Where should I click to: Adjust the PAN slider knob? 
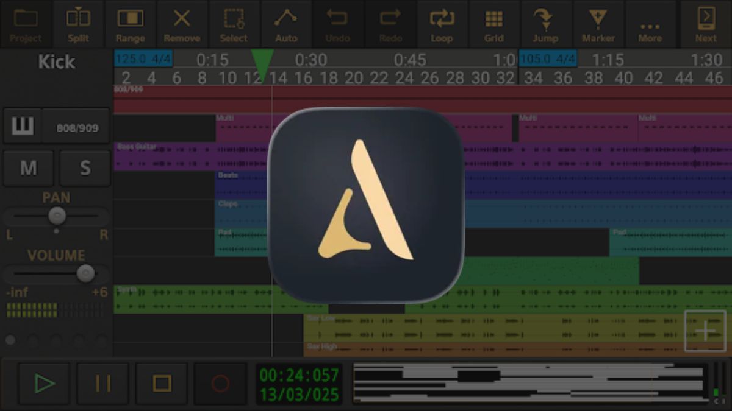point(57,216)
